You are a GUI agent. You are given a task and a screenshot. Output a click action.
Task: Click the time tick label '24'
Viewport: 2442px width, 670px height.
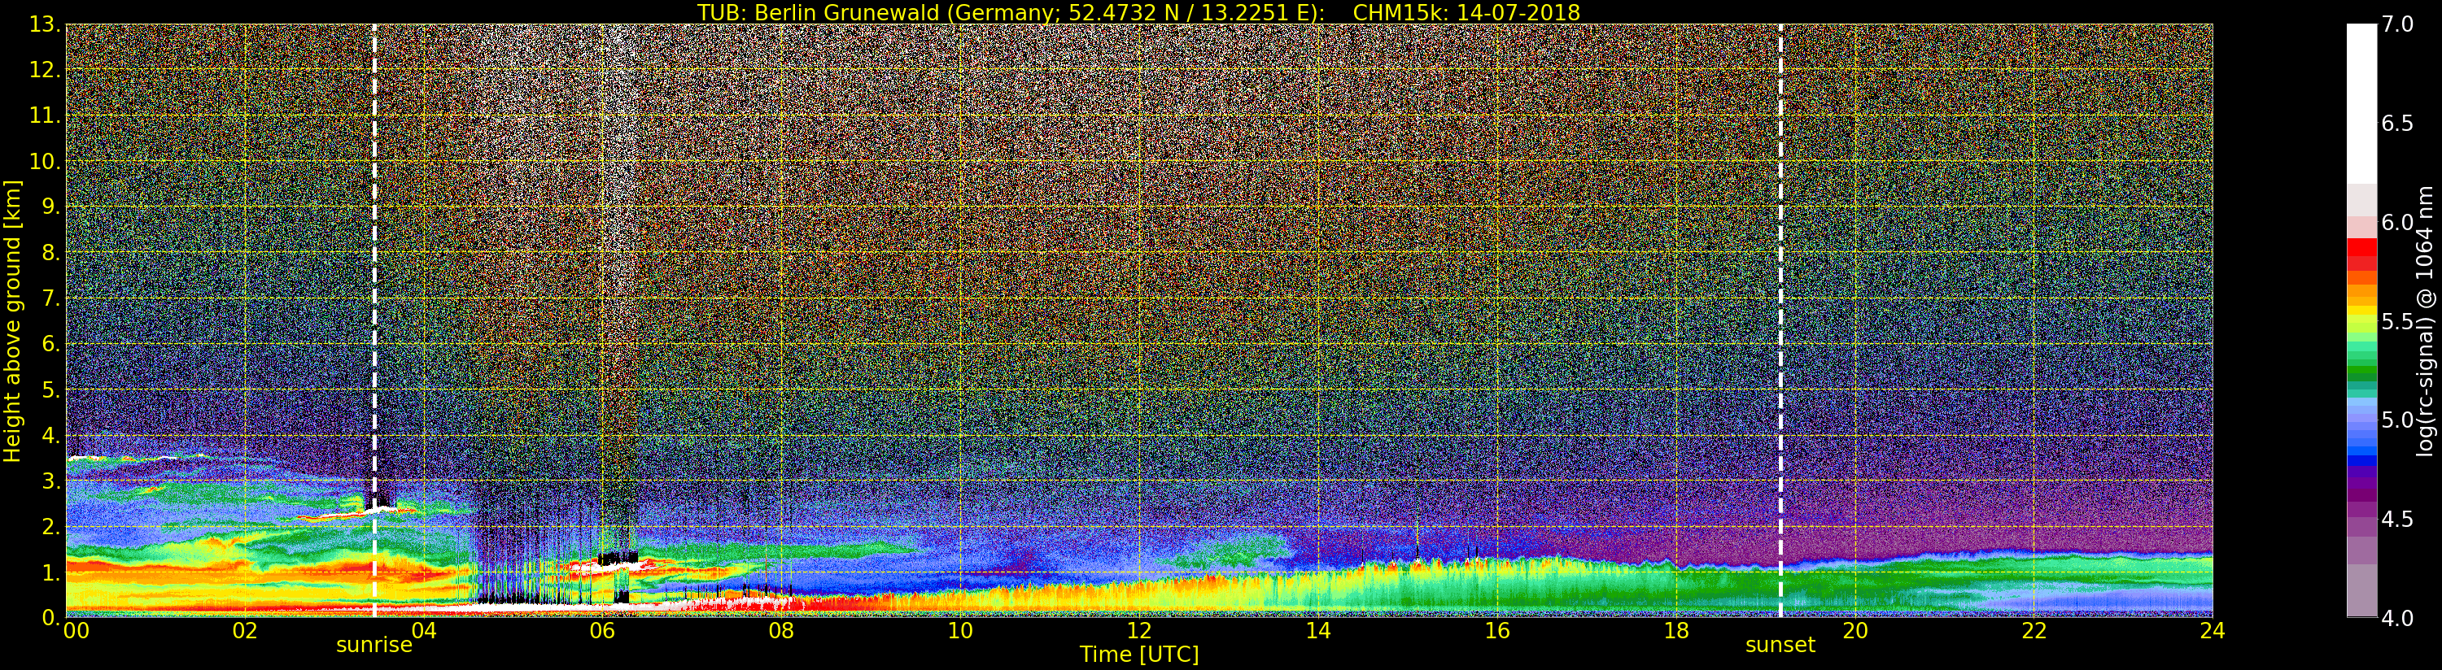click(2213, 631)
